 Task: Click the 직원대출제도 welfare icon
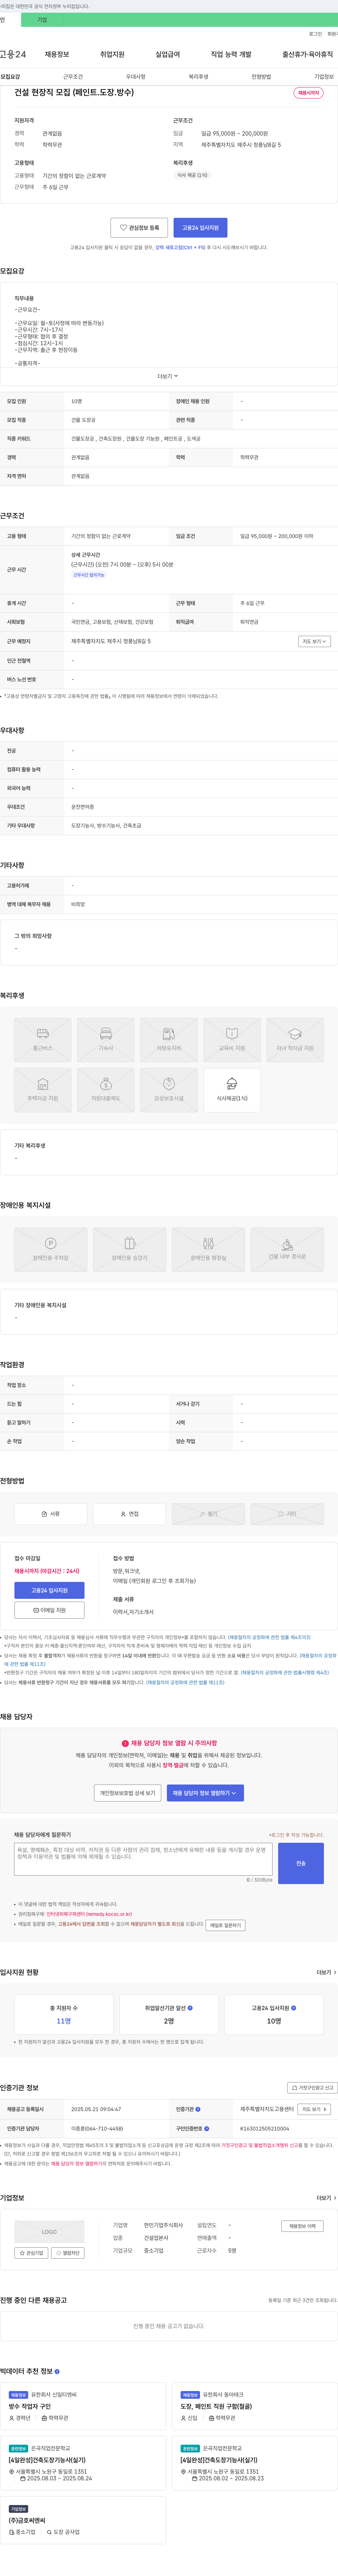tap(106, 1090)
